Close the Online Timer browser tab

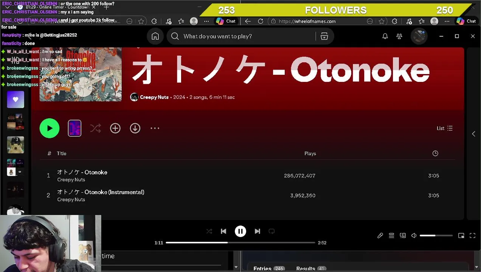(x=93, y=7)
